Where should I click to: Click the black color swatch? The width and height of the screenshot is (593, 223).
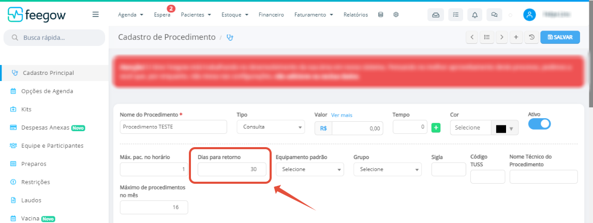[x=501, y=129]
